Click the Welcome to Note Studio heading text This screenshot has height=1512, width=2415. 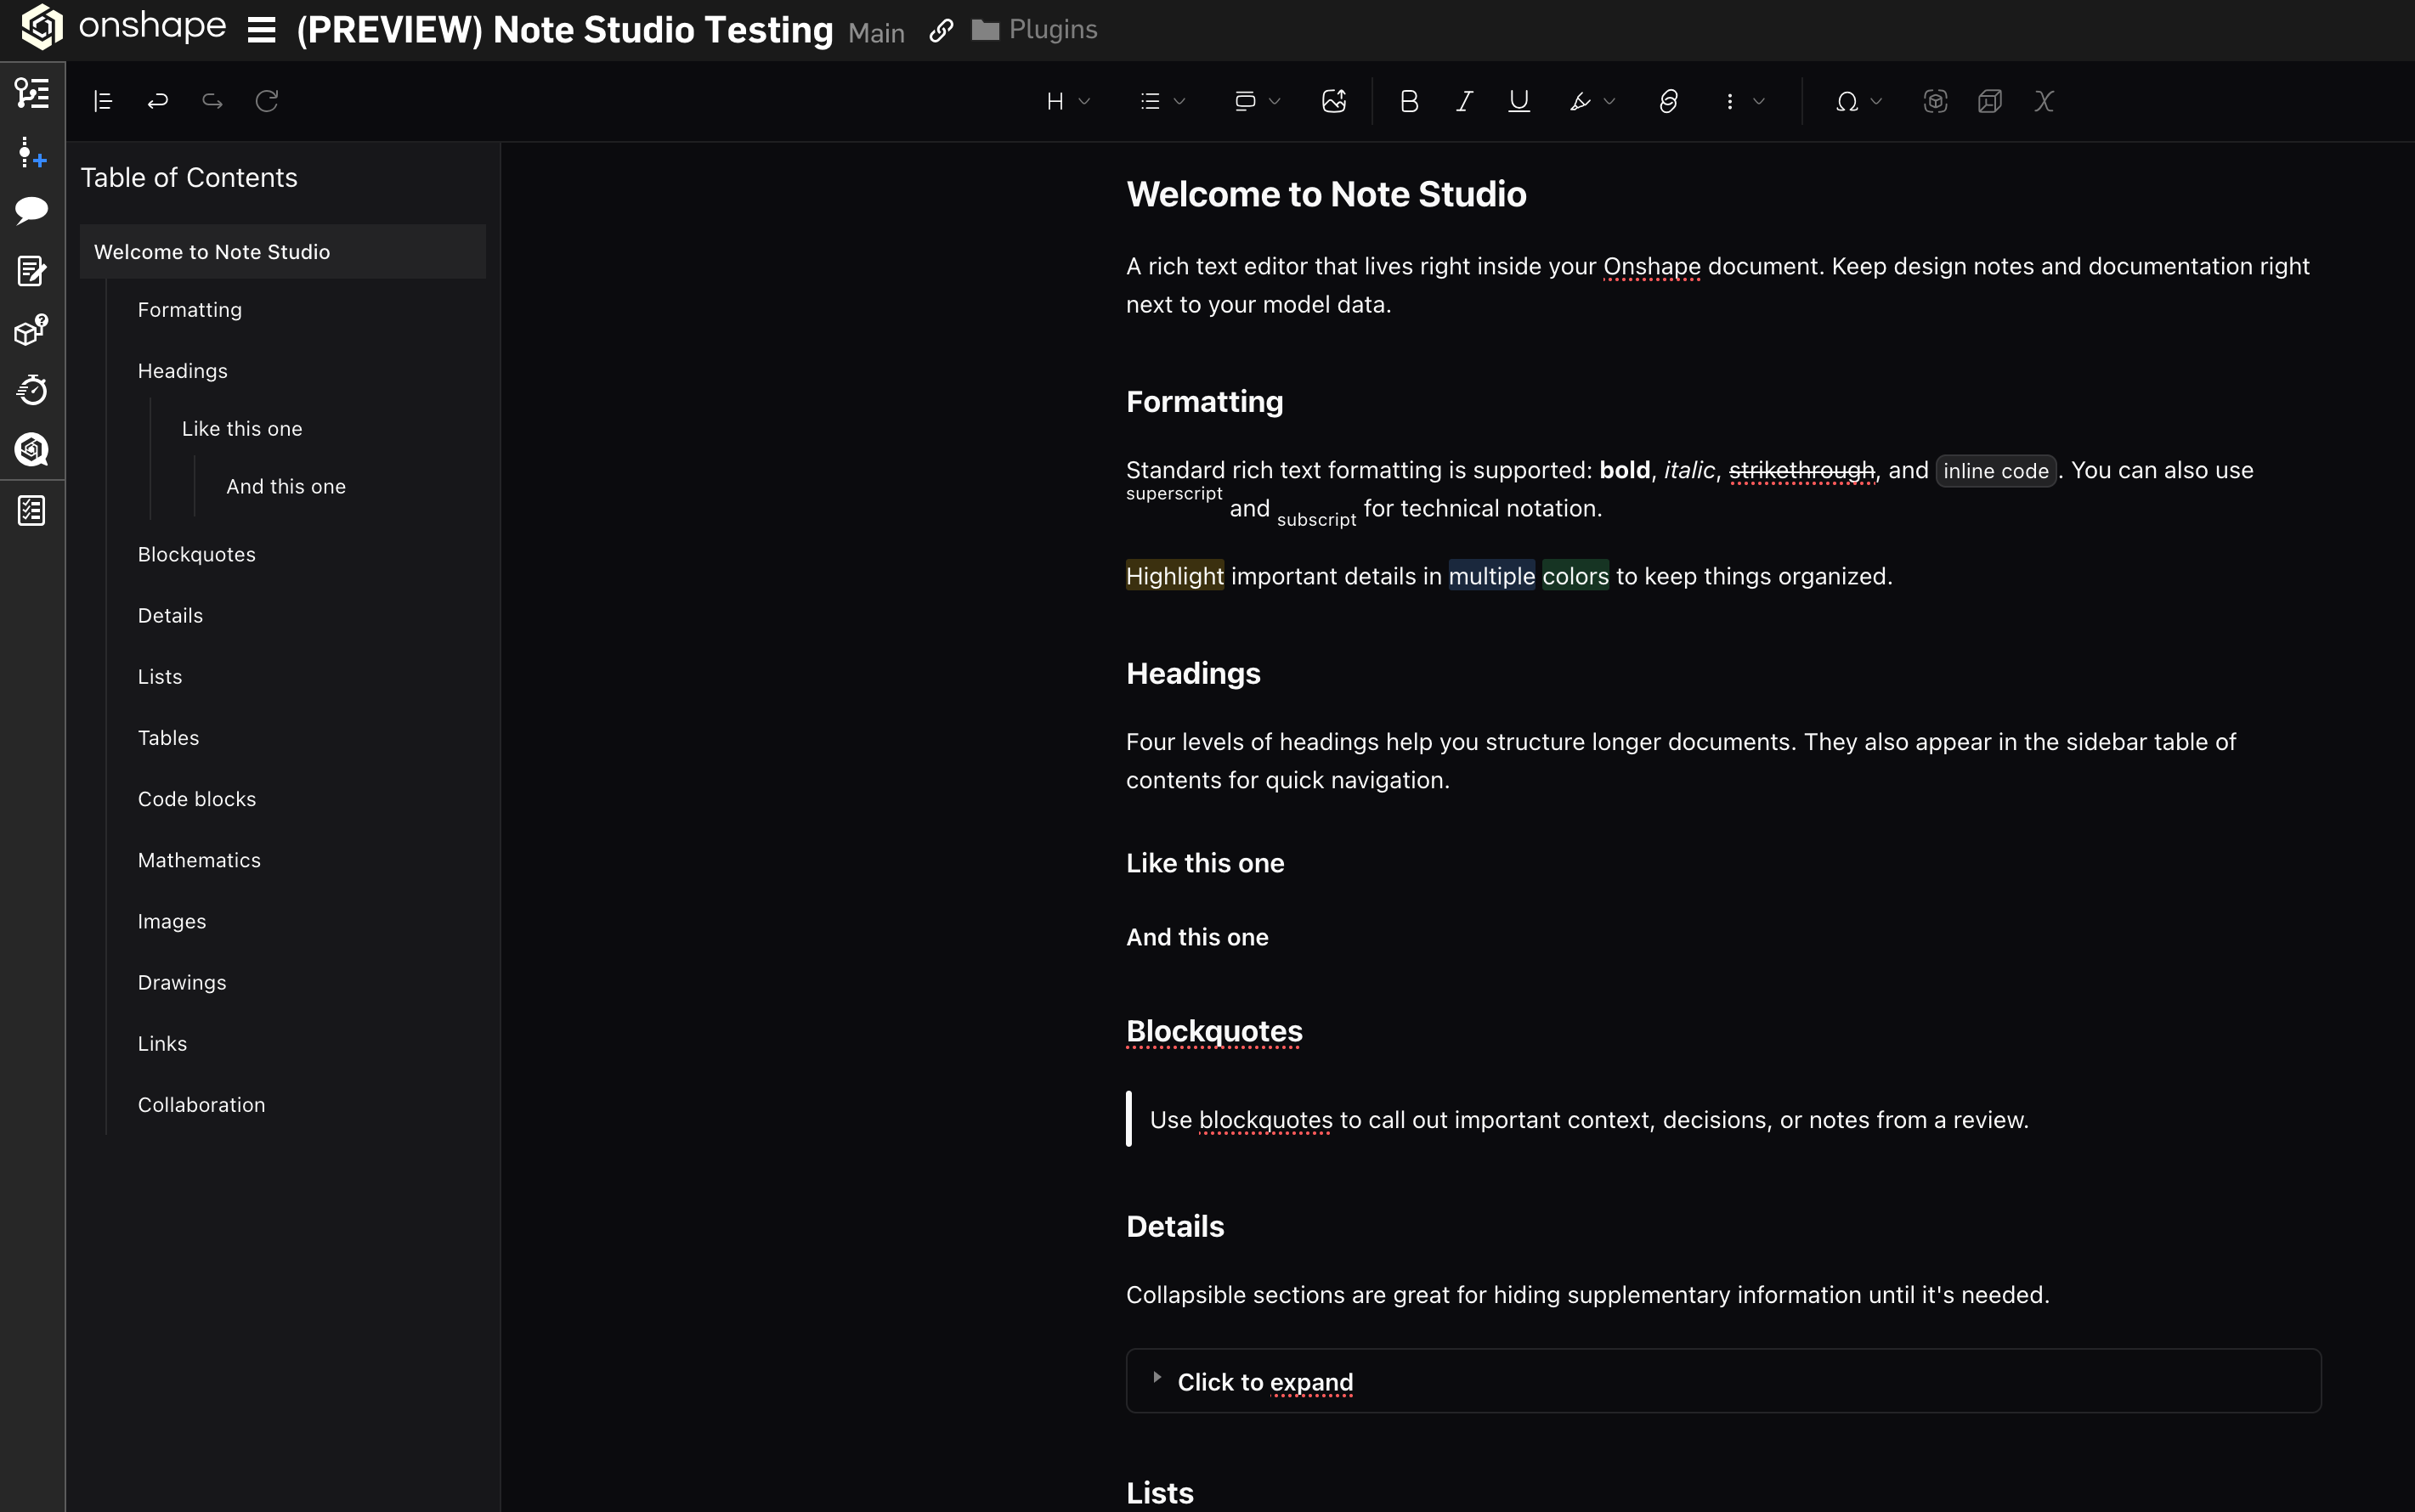[1326, 194]
